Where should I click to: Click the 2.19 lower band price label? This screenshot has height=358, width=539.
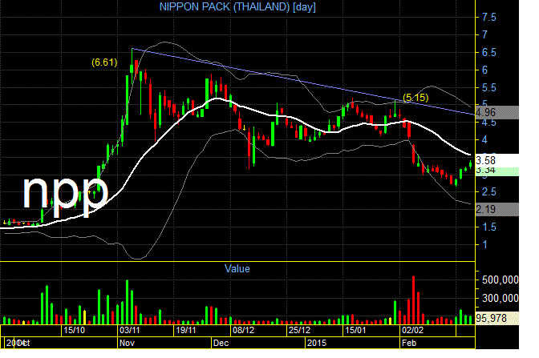point(496,209)
